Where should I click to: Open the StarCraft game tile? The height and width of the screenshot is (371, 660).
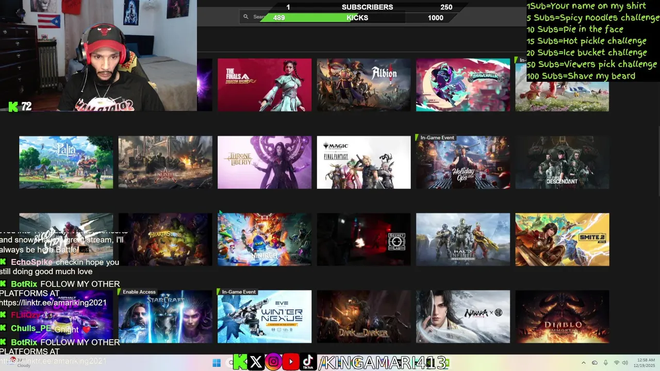point(166,317)
